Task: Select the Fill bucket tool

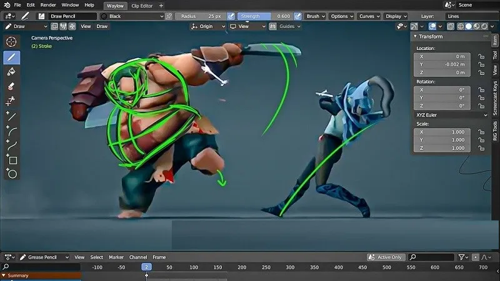Action: (11, 72)
